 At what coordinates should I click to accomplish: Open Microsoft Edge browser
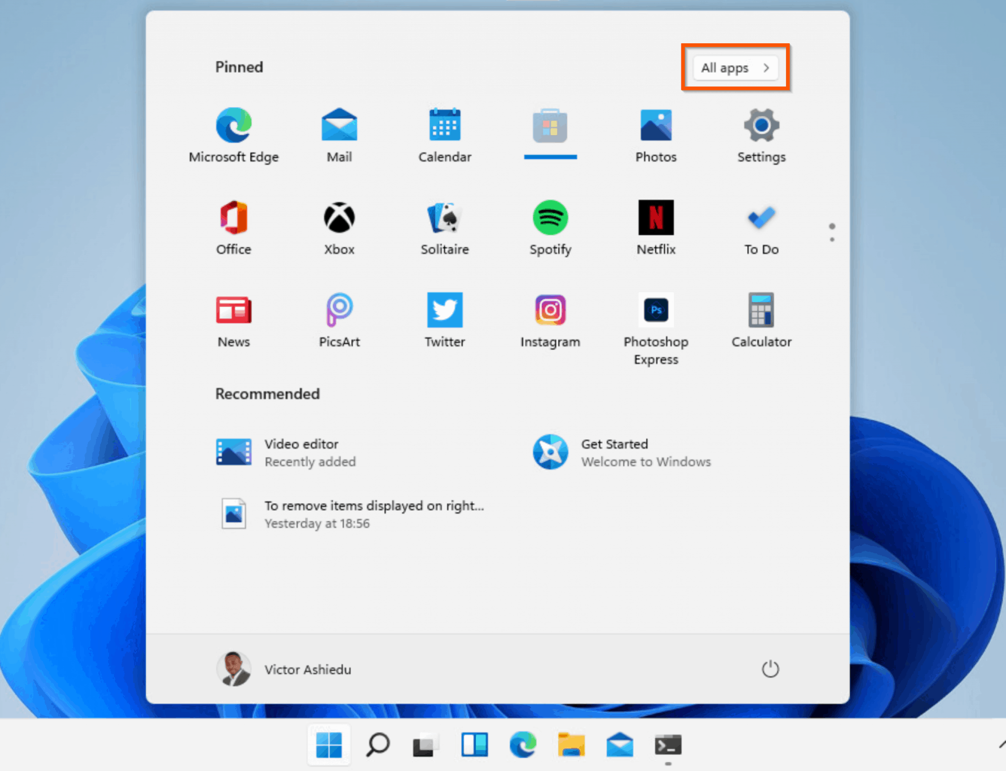pyautogui.click(x=234, y=126)
